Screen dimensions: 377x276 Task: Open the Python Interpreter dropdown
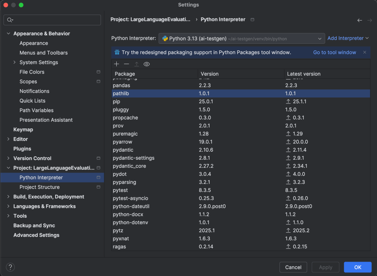[x=242, y=39]
